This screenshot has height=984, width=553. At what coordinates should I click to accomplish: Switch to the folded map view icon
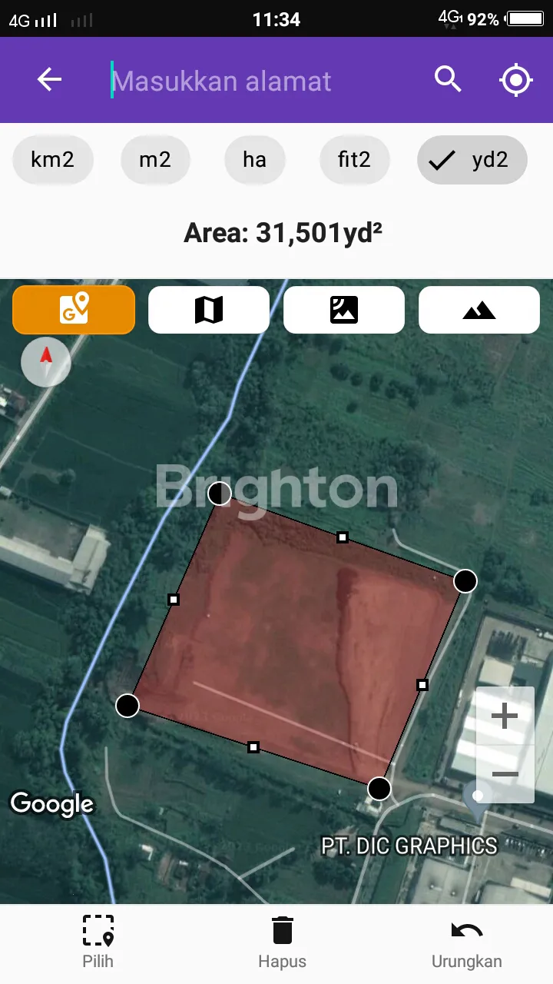209,310
